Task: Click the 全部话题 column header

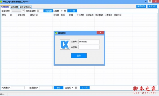Action: [x=90, y=15]
